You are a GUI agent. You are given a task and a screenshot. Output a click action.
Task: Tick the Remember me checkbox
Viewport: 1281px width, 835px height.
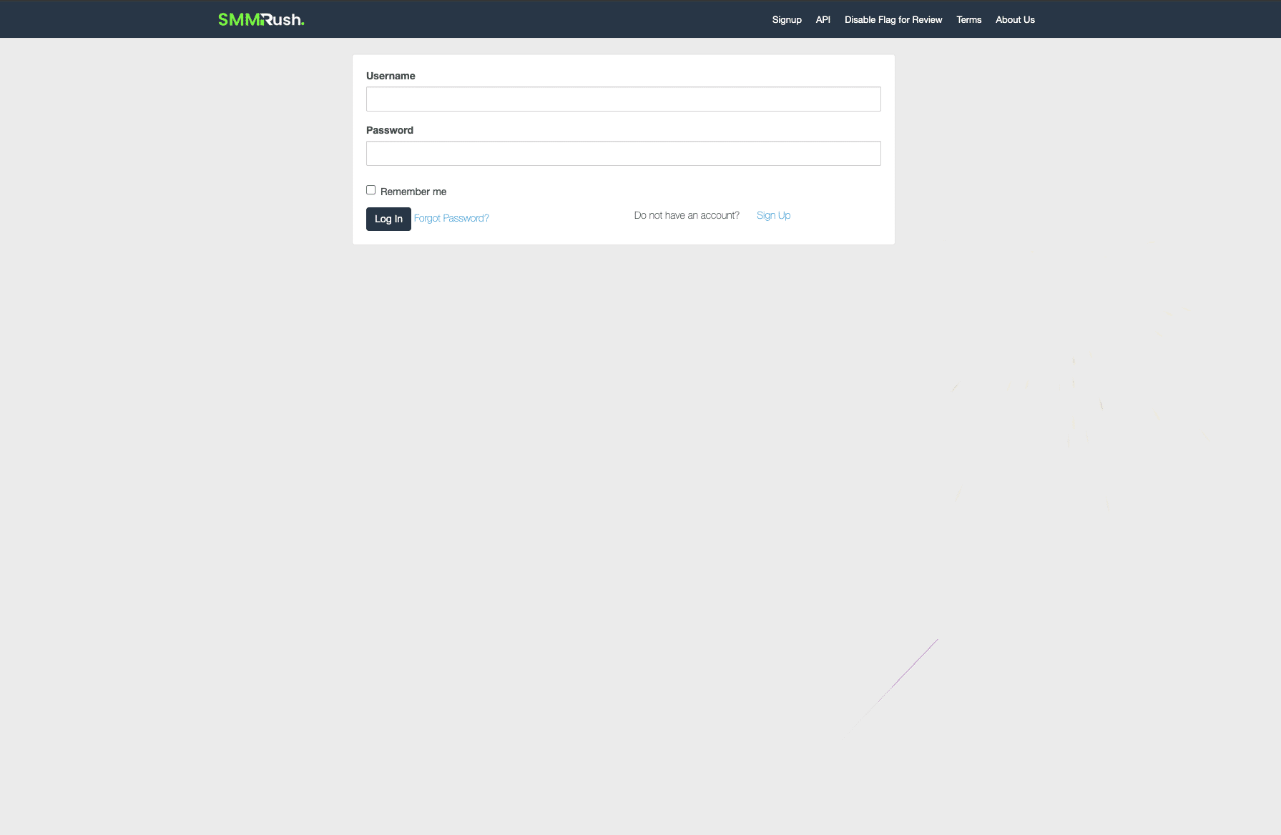click(370, 190)
